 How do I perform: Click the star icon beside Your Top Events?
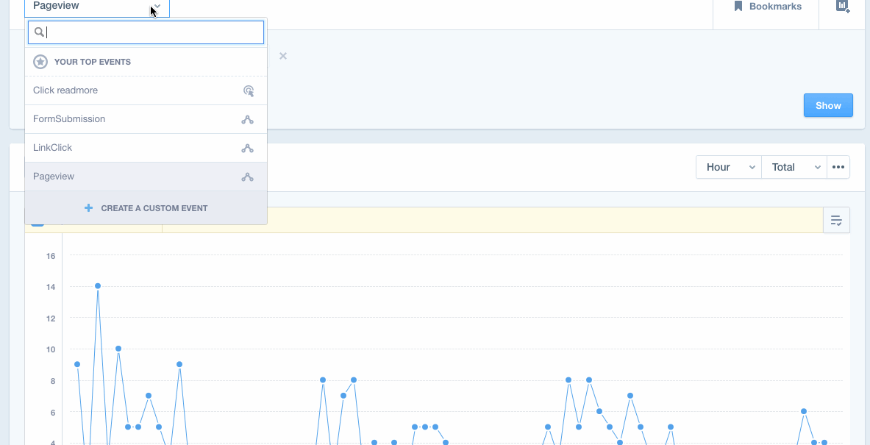pyautogui.click(x=40, y=62)
